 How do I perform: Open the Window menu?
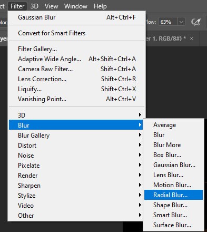(76, 6)
